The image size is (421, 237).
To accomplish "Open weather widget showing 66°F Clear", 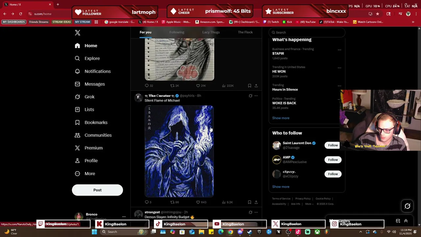I will coord(10,232).
